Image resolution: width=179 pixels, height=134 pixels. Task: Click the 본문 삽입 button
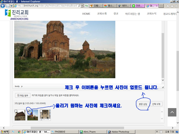pos(143,104)
